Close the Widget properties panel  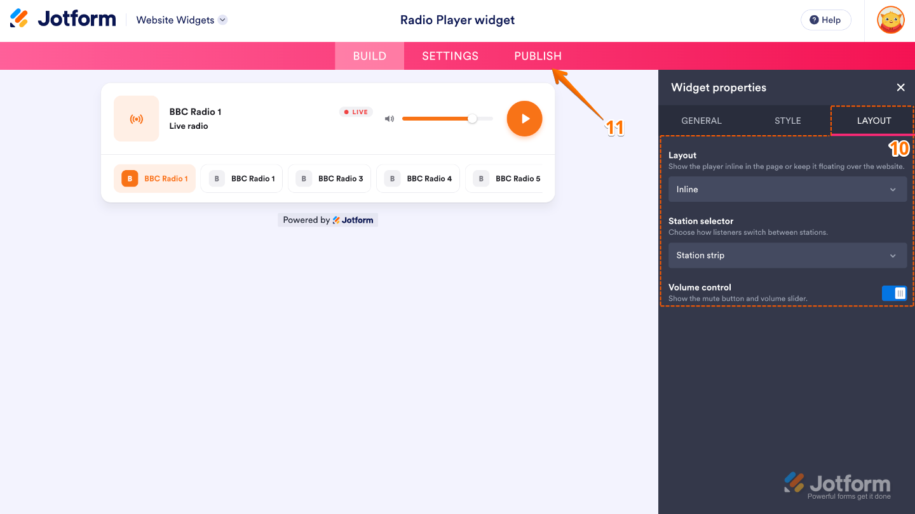900,88
